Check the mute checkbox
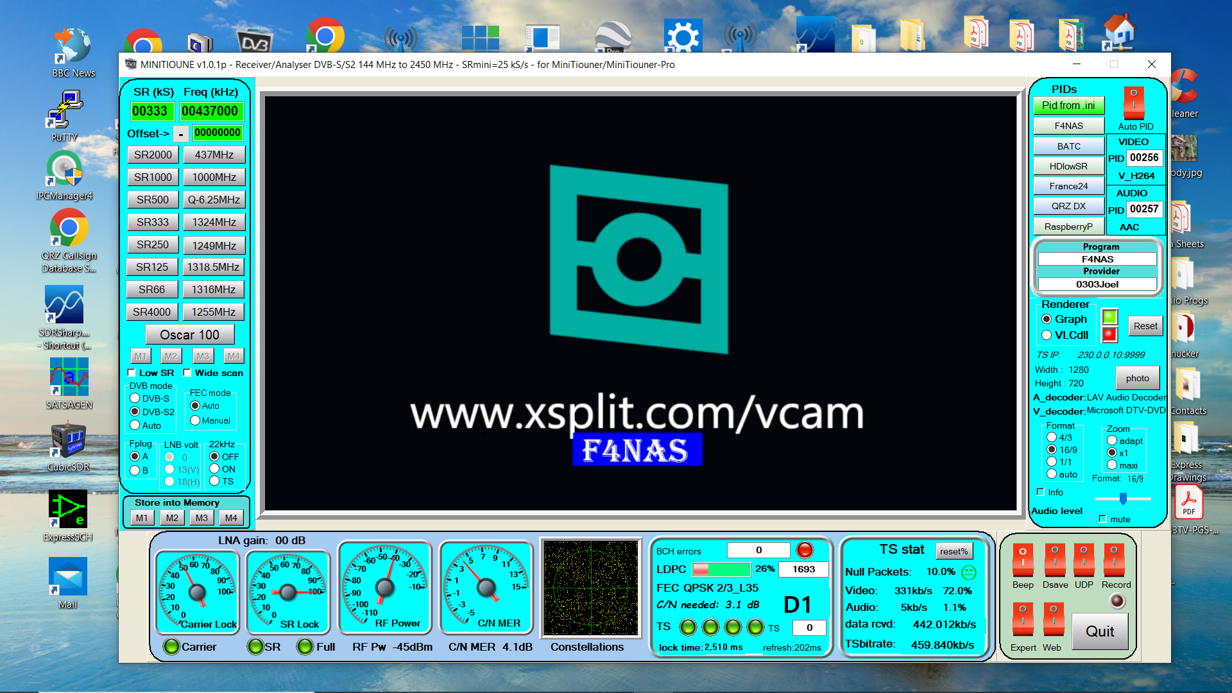Screen dimensions: 1232x693 pyautogui.click(x=1103, y=519)
